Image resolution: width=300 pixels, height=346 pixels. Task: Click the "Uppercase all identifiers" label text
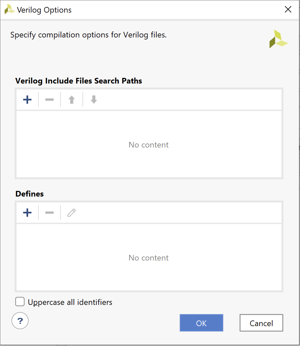point(70,302)
